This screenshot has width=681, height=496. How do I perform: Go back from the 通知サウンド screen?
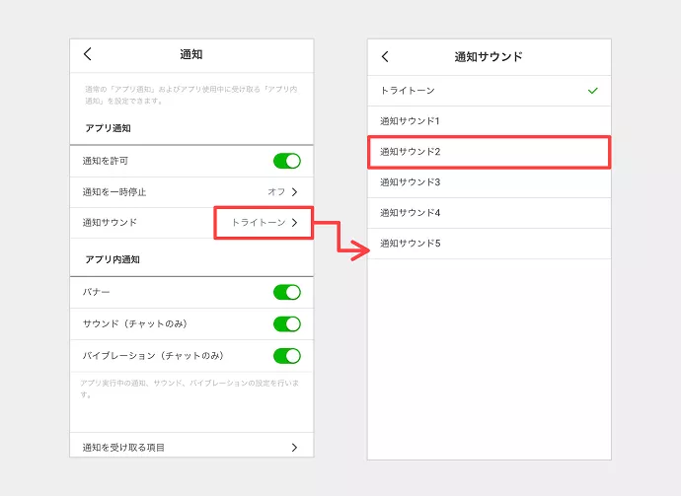pos(385,56)
